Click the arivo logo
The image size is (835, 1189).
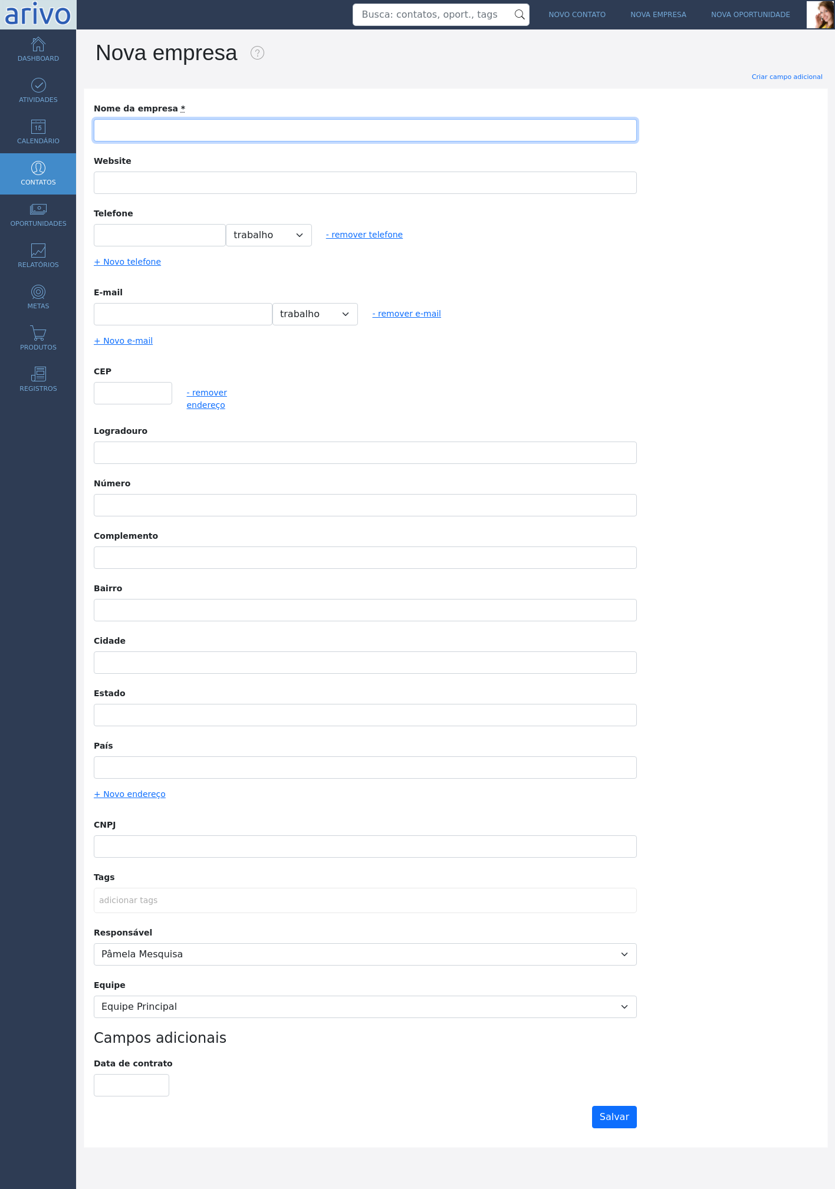coord(38,15)
